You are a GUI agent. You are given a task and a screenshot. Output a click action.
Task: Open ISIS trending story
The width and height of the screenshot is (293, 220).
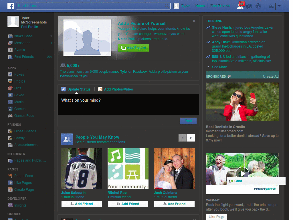(x=241, y=59)
